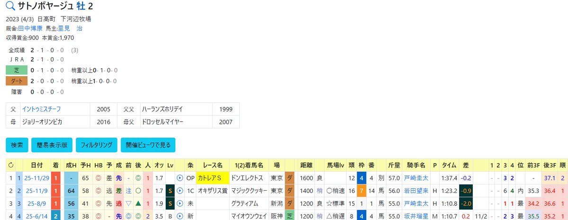
Task: Sort by 着 column header
Action: tap(56, 166)
